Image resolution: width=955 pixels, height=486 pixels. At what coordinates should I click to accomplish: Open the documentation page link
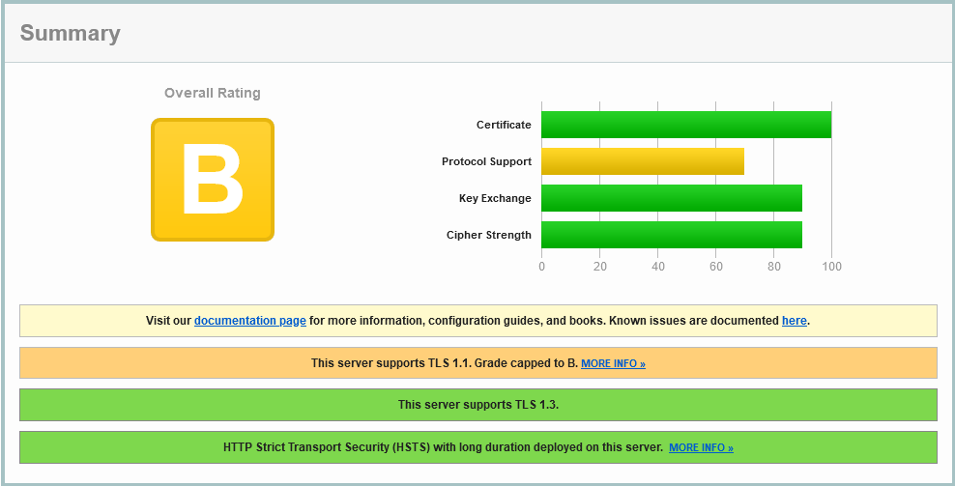tap(249, 321)
